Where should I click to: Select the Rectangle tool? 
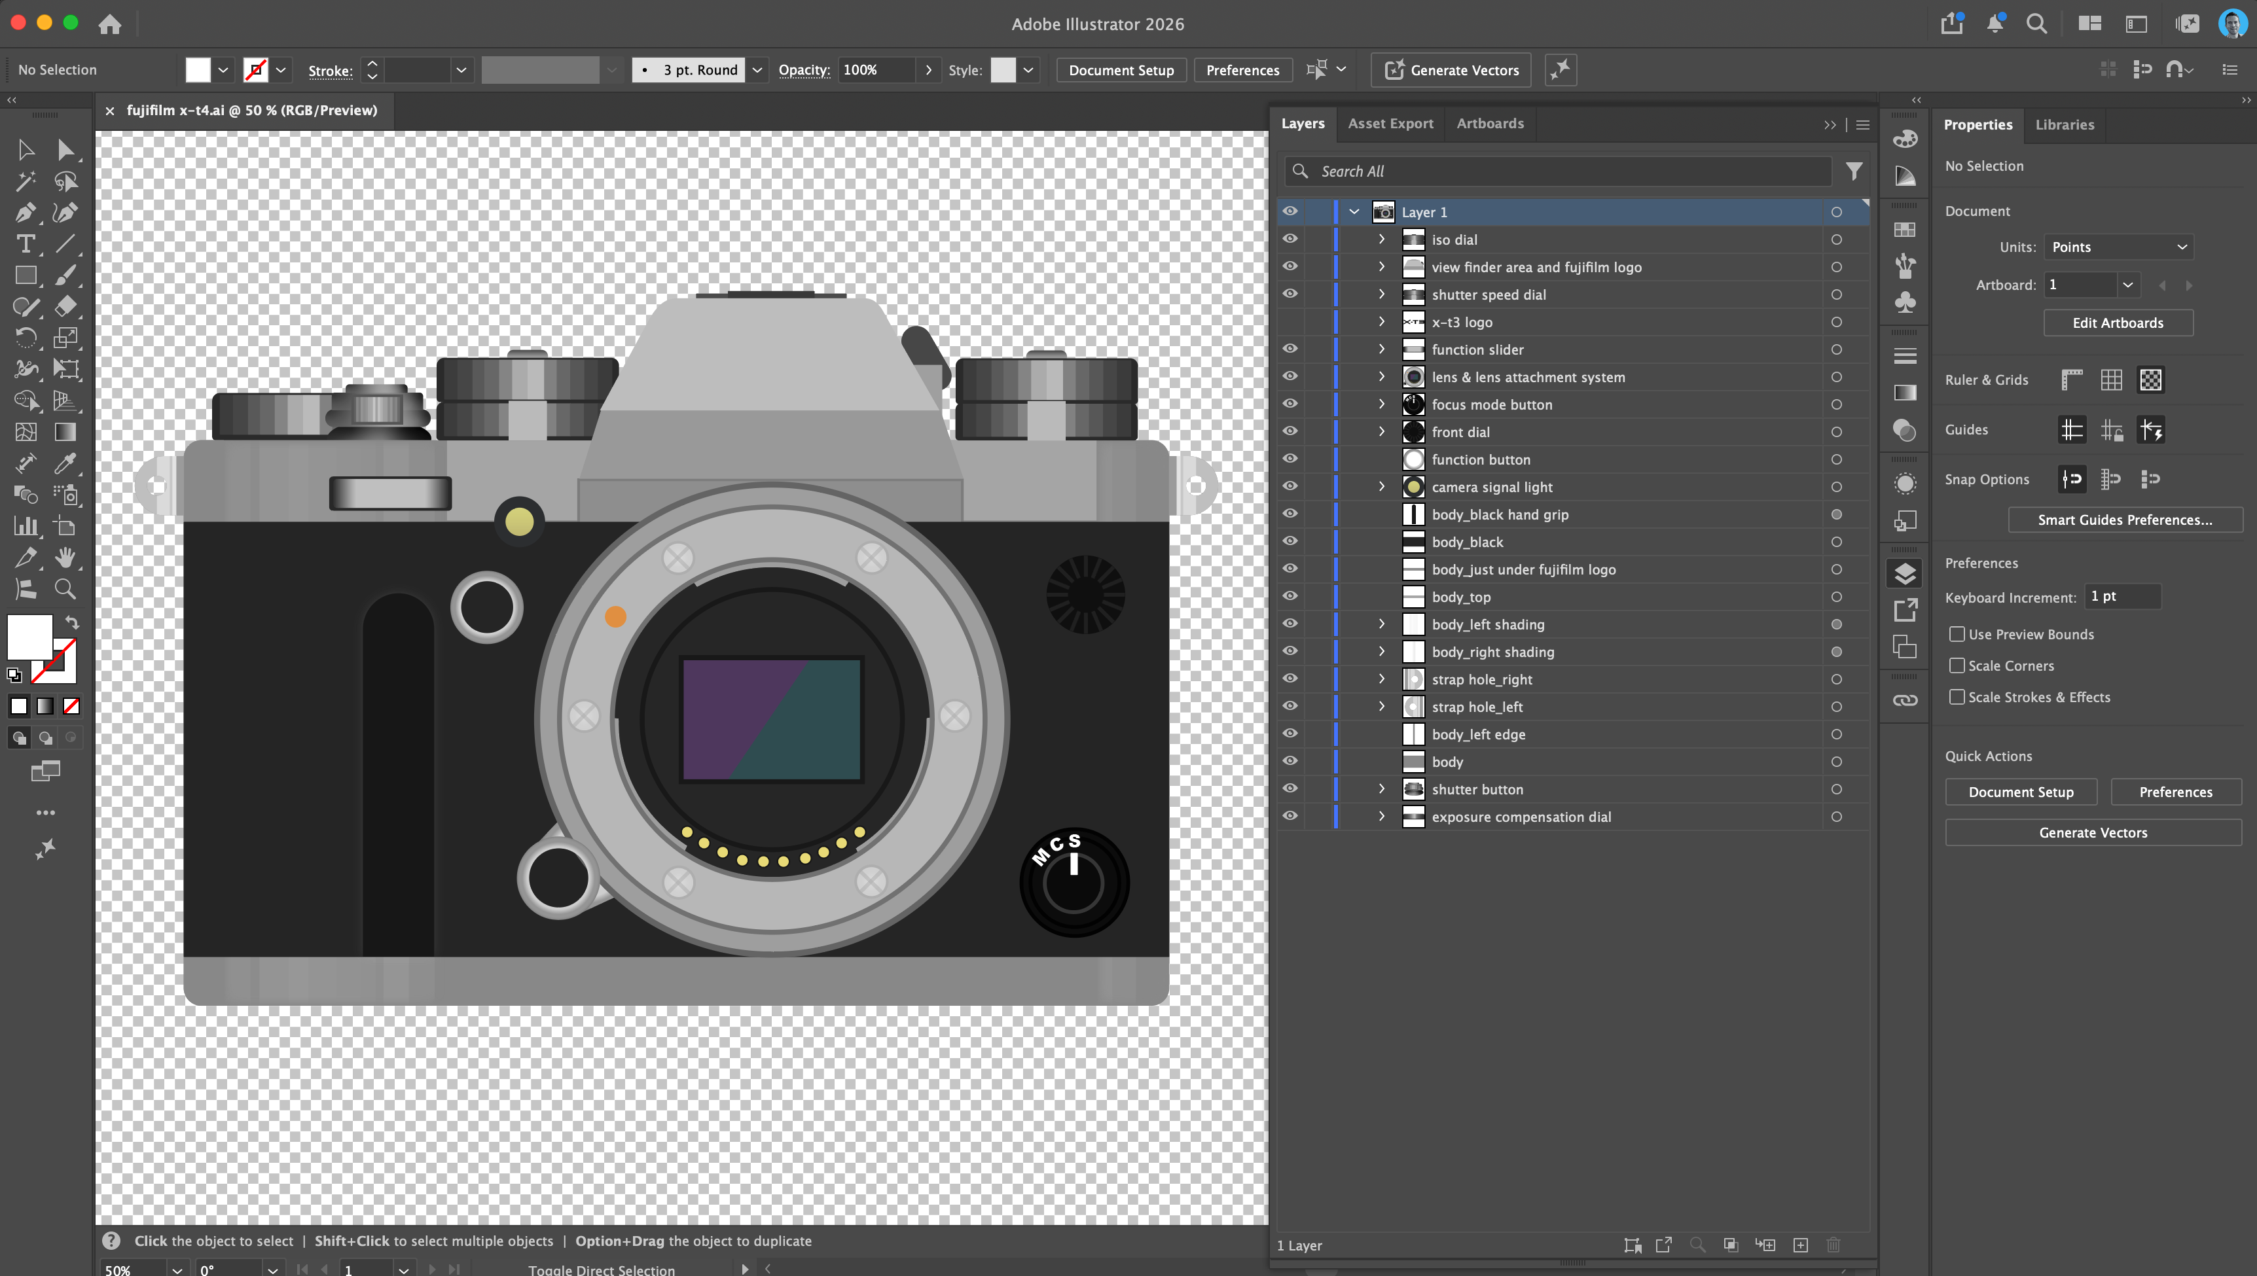coord(26,275)
